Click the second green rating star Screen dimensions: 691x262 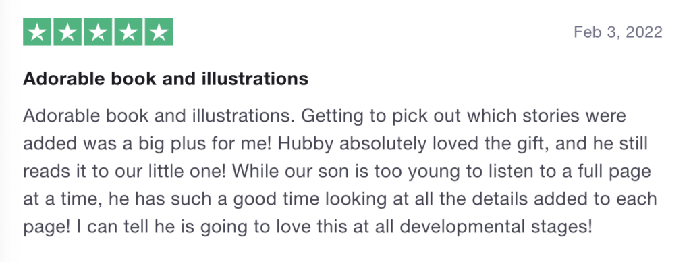click(67, 32)
